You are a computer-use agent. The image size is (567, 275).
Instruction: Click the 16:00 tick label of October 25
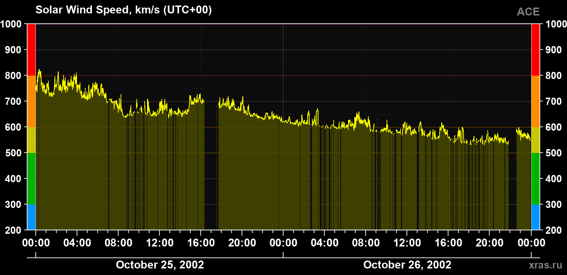coord(201,243)
